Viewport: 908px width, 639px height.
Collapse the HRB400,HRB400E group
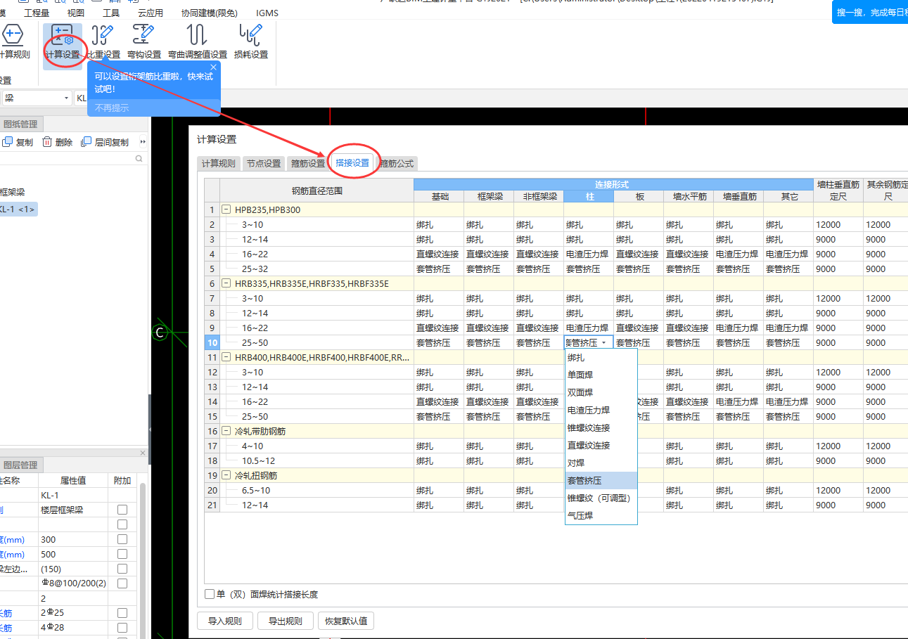click(x=226, y=357)
